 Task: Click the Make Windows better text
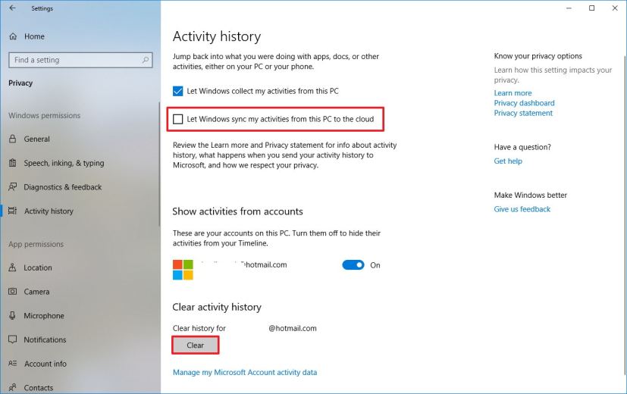[x=530, y=195]
